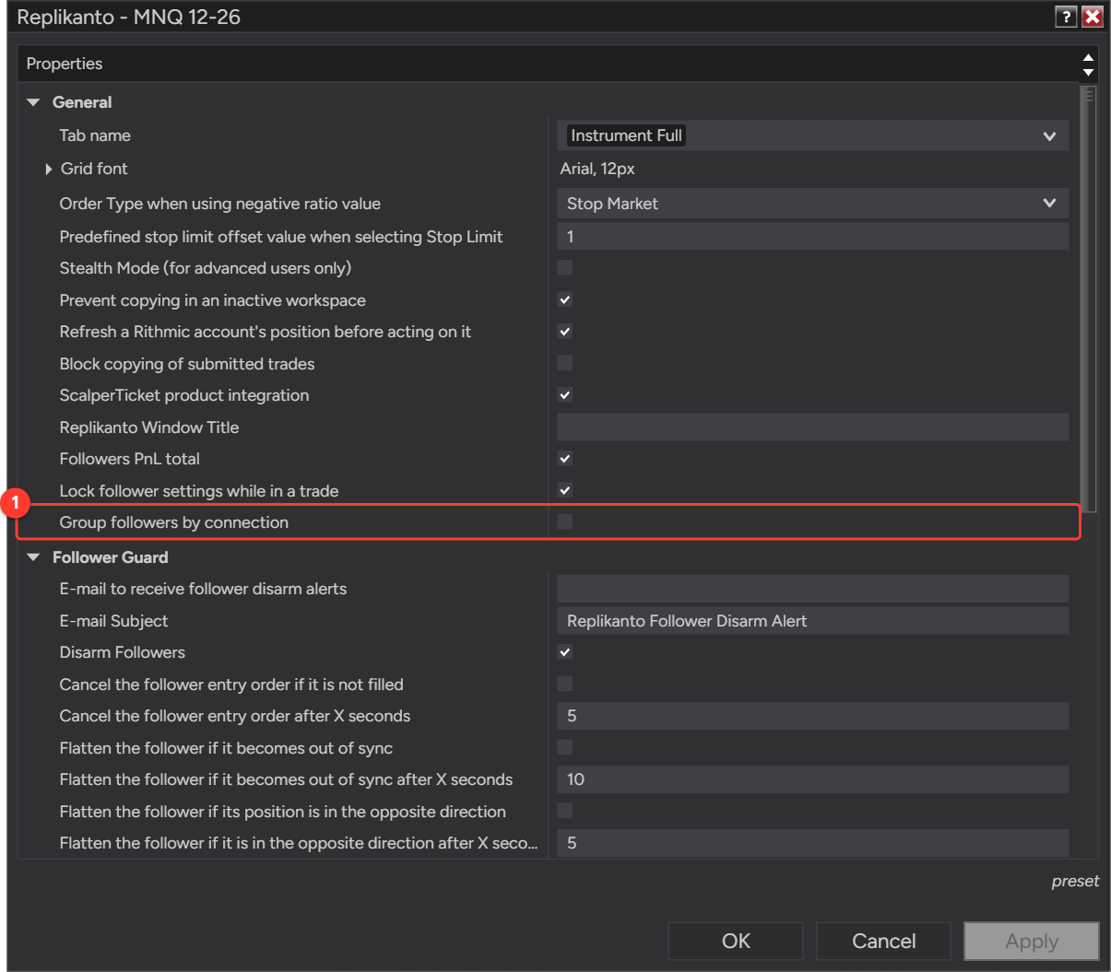Select the Disarm Followers label
The image size is (1111, 972).
[123, 652]
